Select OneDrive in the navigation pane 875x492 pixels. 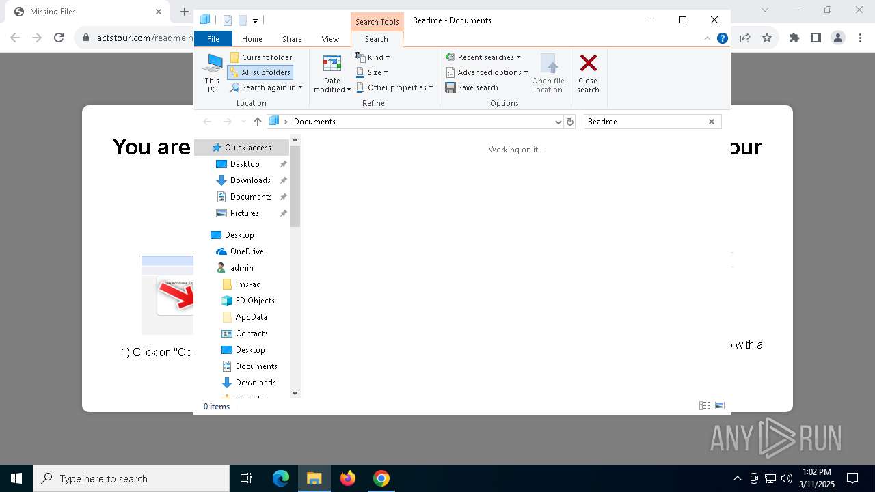click(x=247, y=251)
